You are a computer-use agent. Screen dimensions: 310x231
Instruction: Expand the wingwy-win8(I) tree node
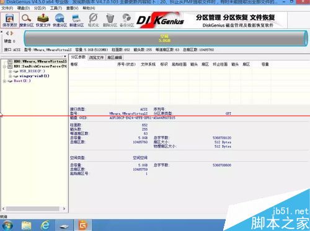tap(10, 76)
